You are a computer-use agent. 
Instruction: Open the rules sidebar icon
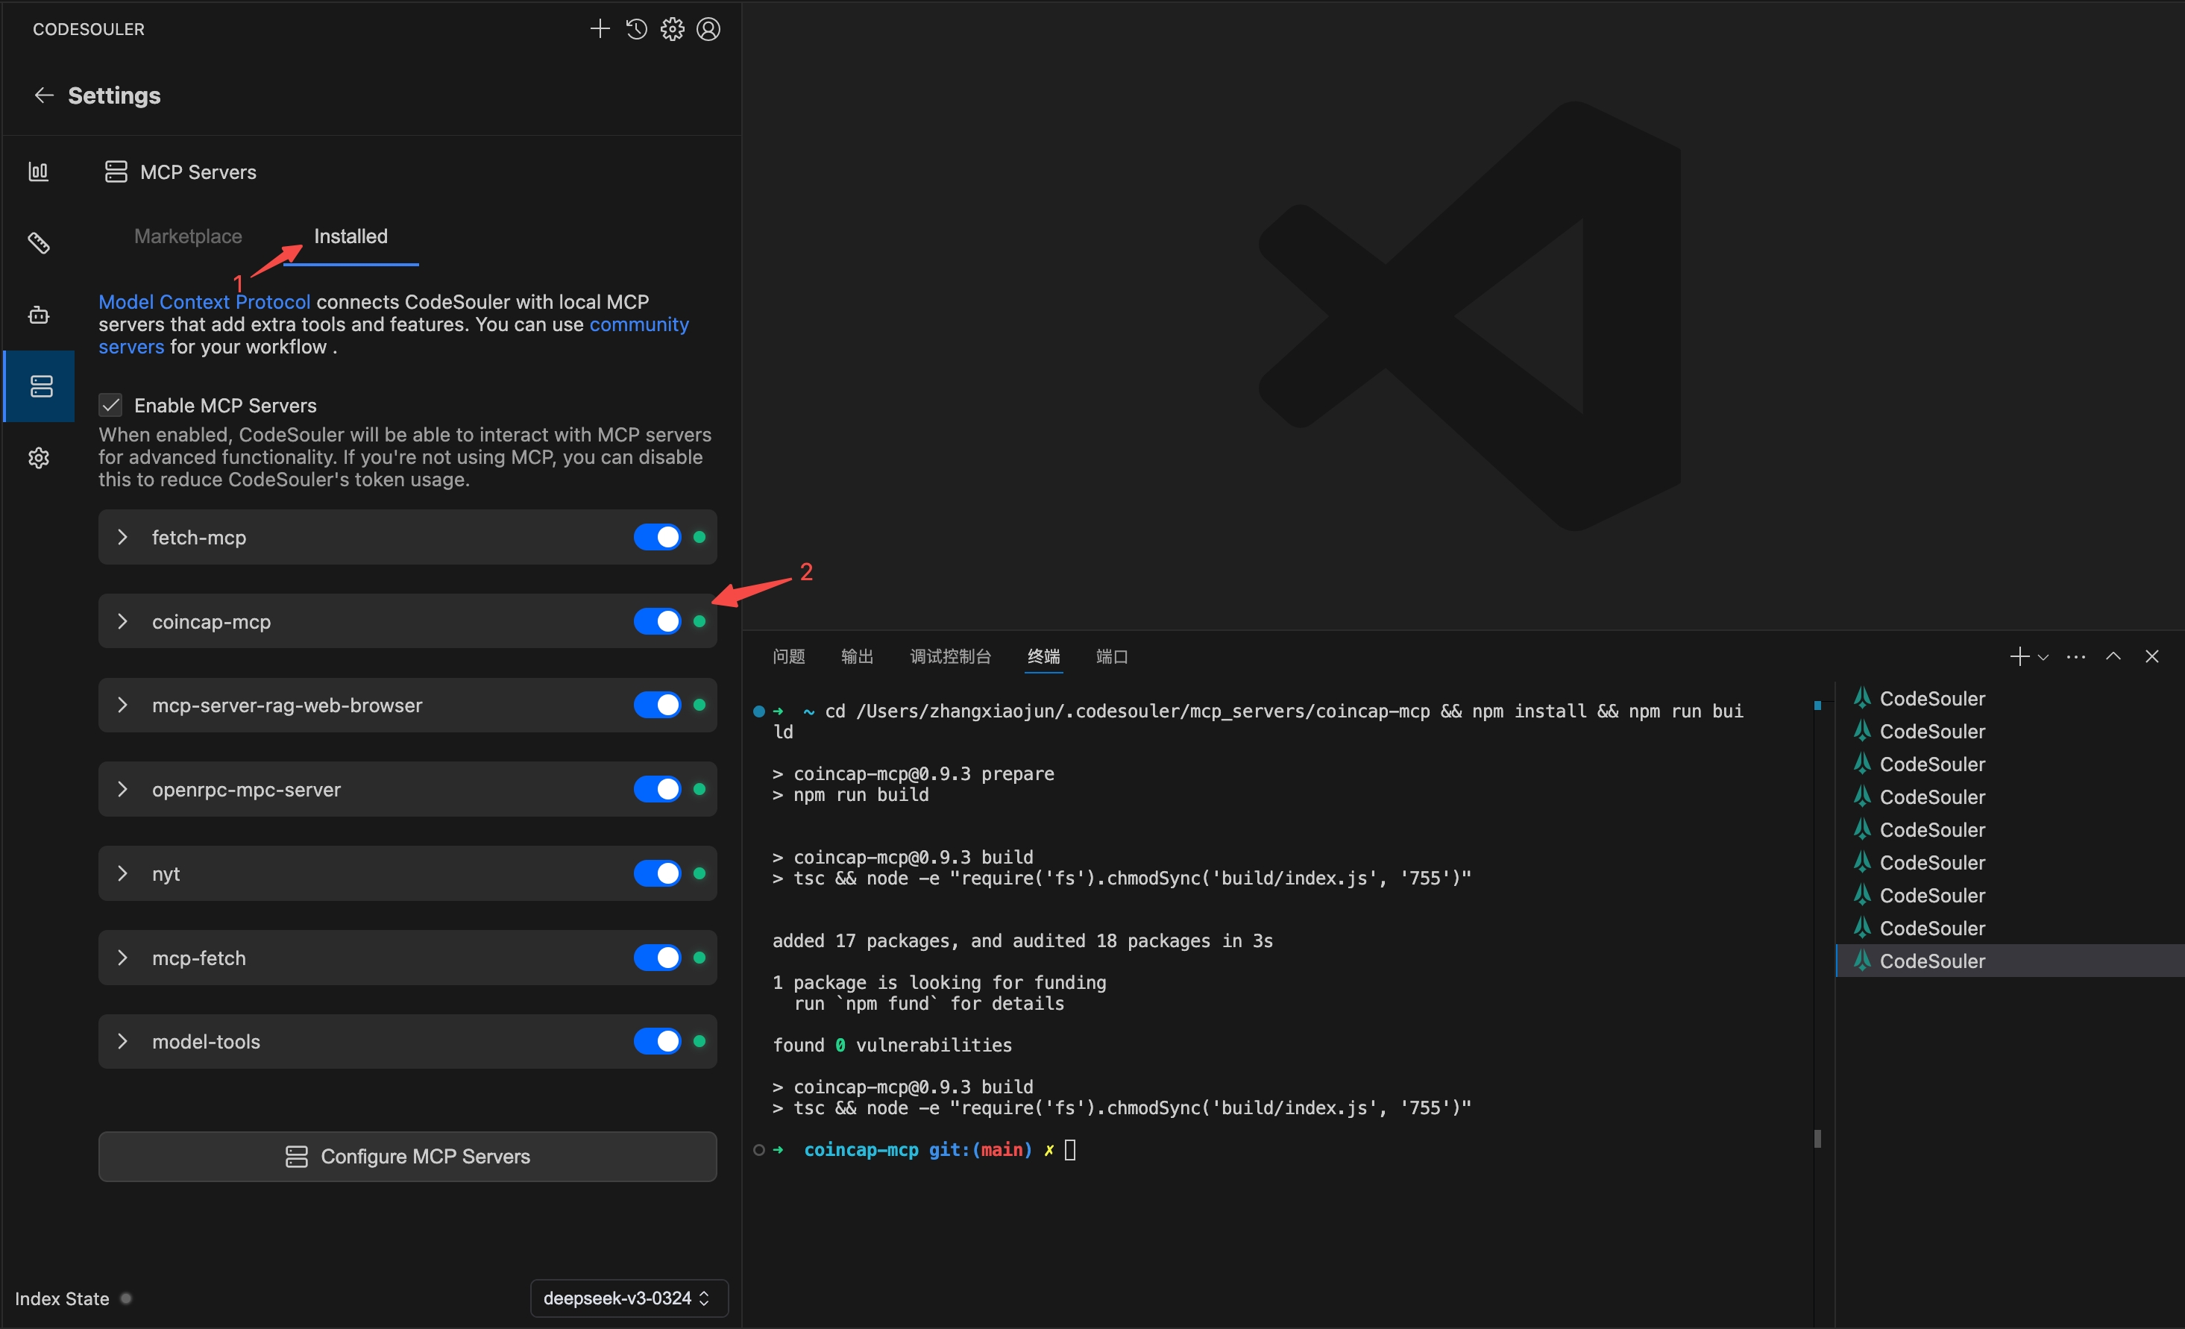39,243
